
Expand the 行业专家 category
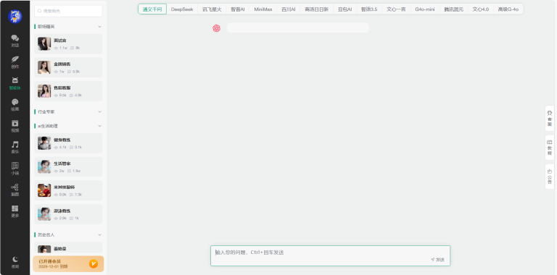[99, 111]
